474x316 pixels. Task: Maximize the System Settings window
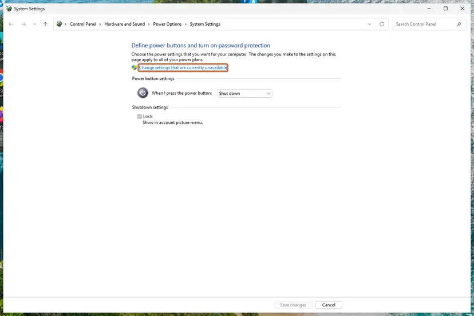point(445,9)
